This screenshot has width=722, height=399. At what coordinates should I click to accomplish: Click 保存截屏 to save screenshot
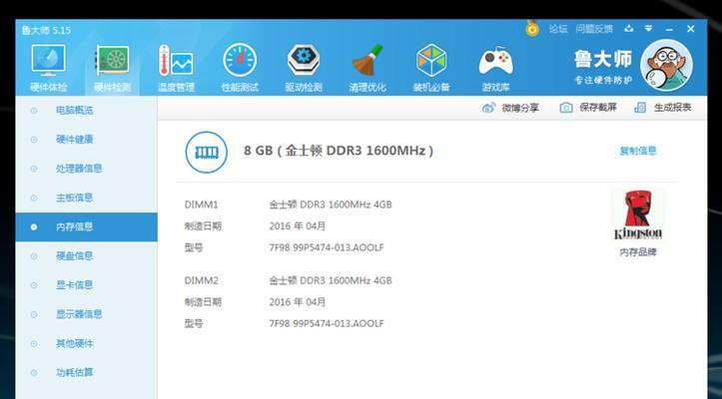click(588, 108)
